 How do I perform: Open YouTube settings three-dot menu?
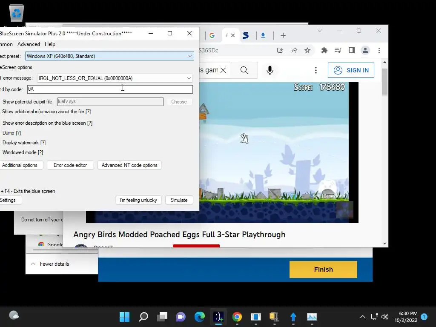tap(316, 70)
